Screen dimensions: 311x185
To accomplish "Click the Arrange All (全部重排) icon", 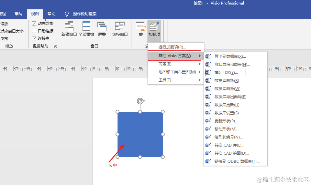I will pos(86,26).
